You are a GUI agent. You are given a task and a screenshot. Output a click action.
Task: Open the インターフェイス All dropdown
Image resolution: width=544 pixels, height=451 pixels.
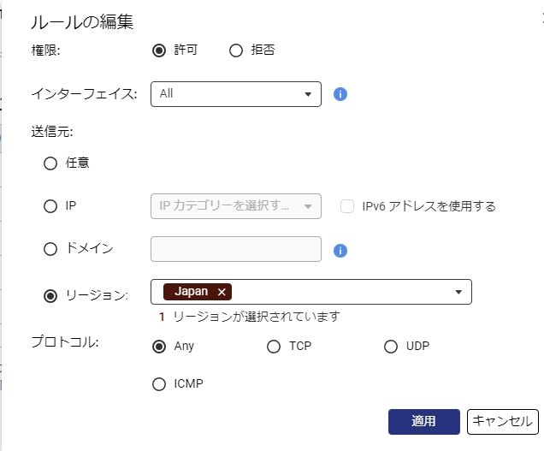pos(235,94)
